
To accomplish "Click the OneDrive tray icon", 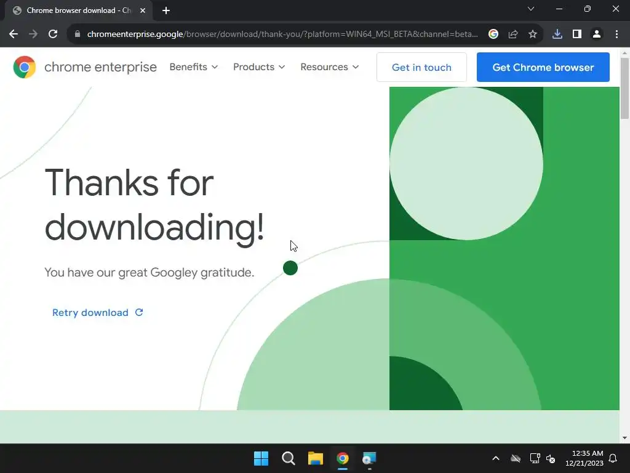I will pos(516,458).
